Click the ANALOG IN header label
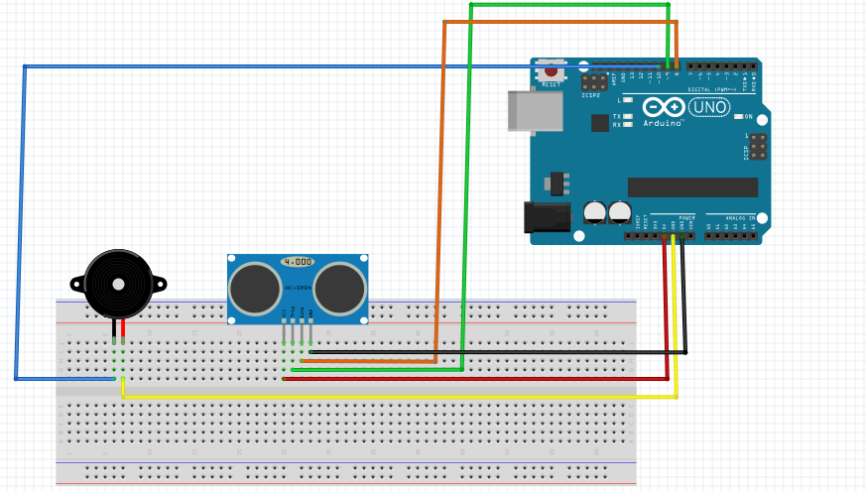 pos(740,218)
